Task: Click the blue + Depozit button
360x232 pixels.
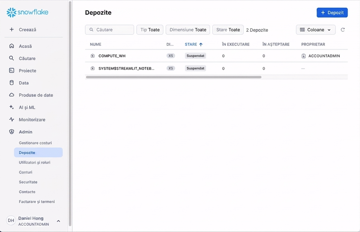Action: click(332, 13)
